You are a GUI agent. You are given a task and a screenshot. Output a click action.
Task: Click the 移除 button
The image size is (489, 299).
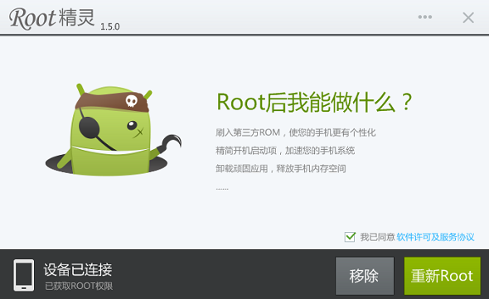point(365,276)
